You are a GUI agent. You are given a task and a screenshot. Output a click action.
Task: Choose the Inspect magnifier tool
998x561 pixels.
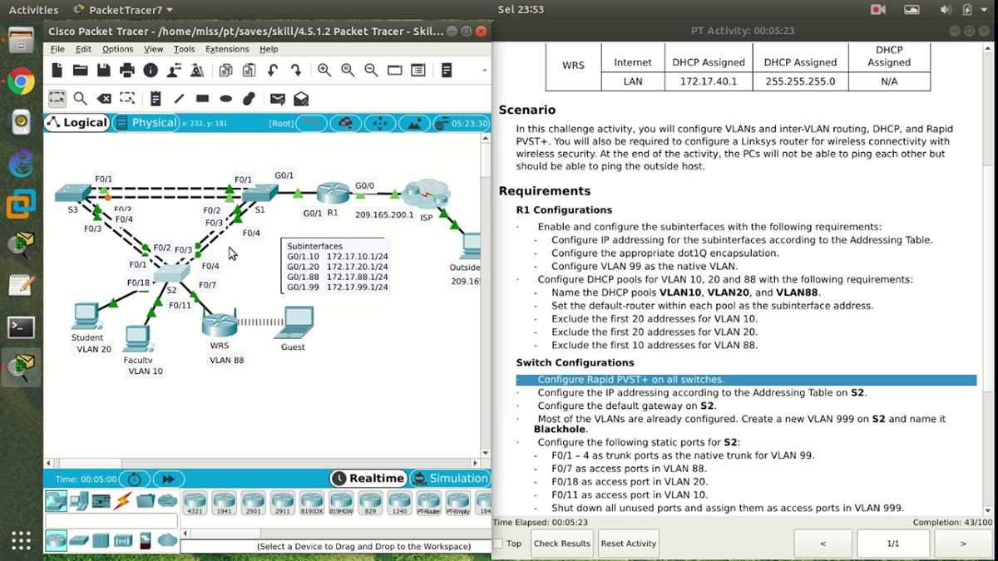pyautogui.click(x=80, y=98)
